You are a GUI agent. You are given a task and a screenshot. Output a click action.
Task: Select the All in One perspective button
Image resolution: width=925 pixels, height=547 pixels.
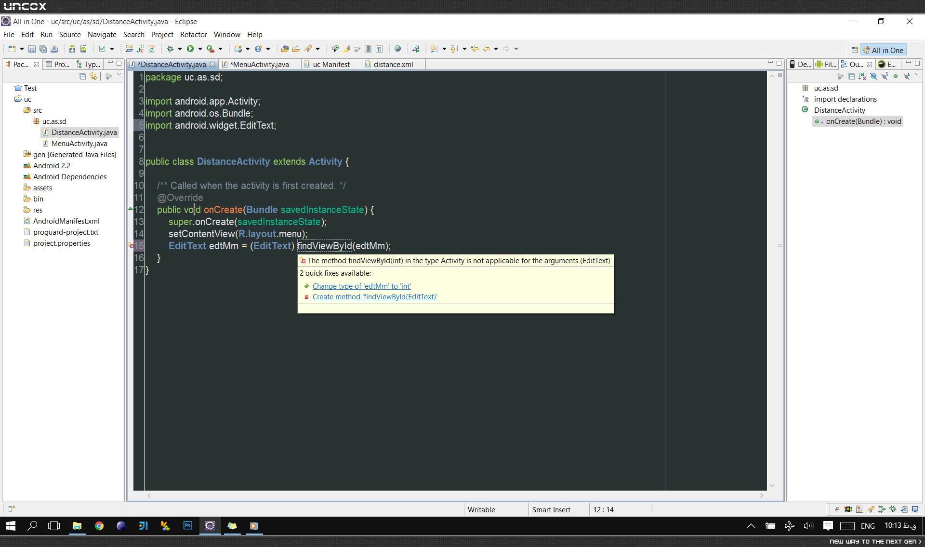(x=884, y=50)
